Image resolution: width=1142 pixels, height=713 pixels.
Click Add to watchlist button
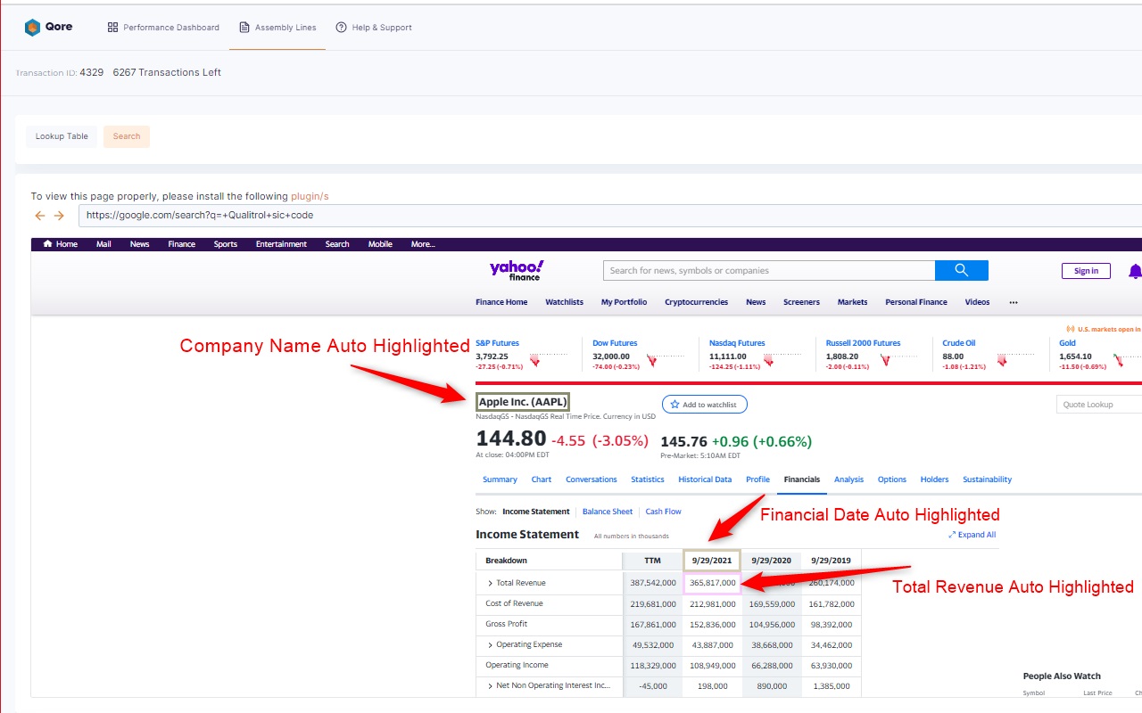click(x=704, y=405)
